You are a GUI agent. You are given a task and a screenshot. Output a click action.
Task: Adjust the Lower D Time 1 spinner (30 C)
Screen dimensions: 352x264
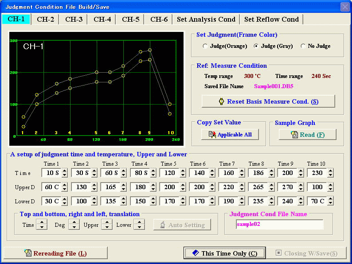point(64,201)
